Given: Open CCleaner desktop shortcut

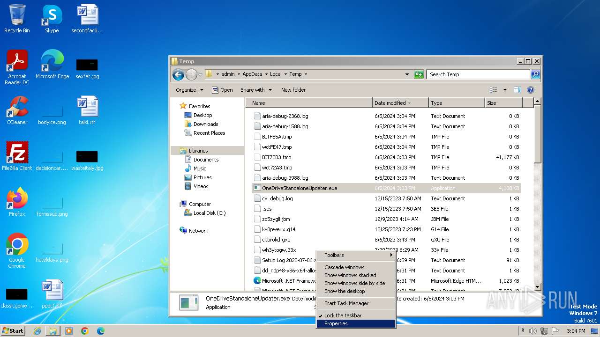Looking at the screenshot, I should point(17,110).
